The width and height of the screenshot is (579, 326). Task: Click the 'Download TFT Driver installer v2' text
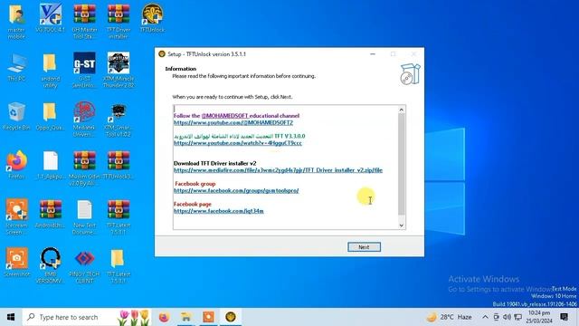click(x=215, y=163)
